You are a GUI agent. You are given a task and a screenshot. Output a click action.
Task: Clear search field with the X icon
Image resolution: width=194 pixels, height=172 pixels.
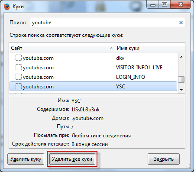(181, 23)
